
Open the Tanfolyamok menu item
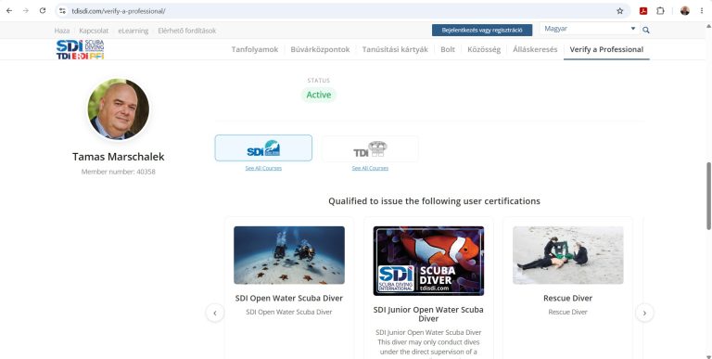click(x=255, y=49)
